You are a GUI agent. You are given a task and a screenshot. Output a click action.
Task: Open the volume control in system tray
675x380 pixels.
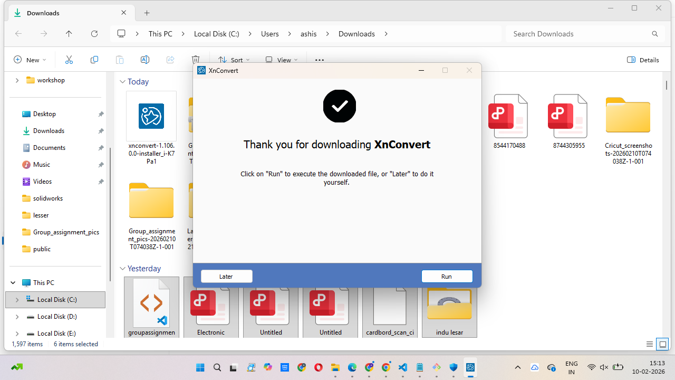tap(604, 367)
